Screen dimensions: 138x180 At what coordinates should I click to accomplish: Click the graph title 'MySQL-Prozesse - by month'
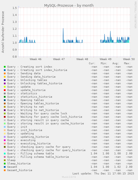click(x=69, y=5)
